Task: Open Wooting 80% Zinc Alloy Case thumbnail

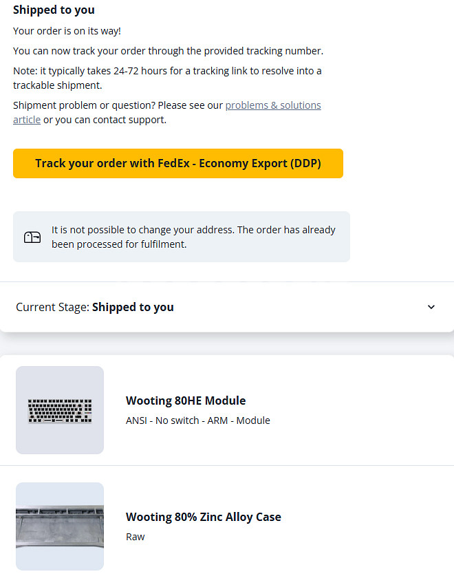Action: [x=60, y=526]
